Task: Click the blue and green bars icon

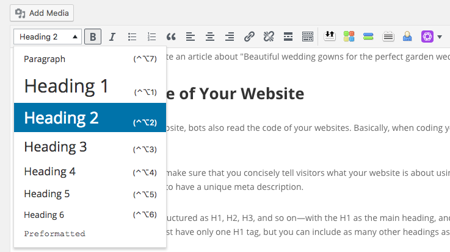Action: point(368,37)
